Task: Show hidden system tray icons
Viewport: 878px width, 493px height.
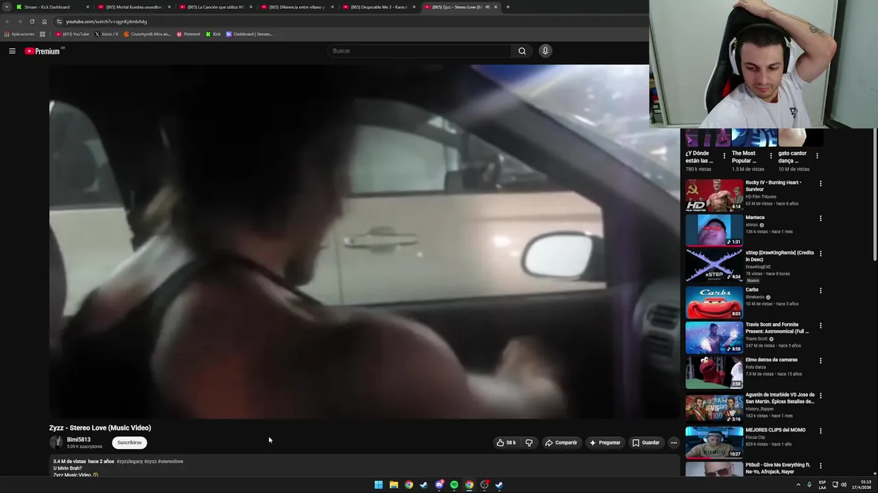Action: (798, 485)
